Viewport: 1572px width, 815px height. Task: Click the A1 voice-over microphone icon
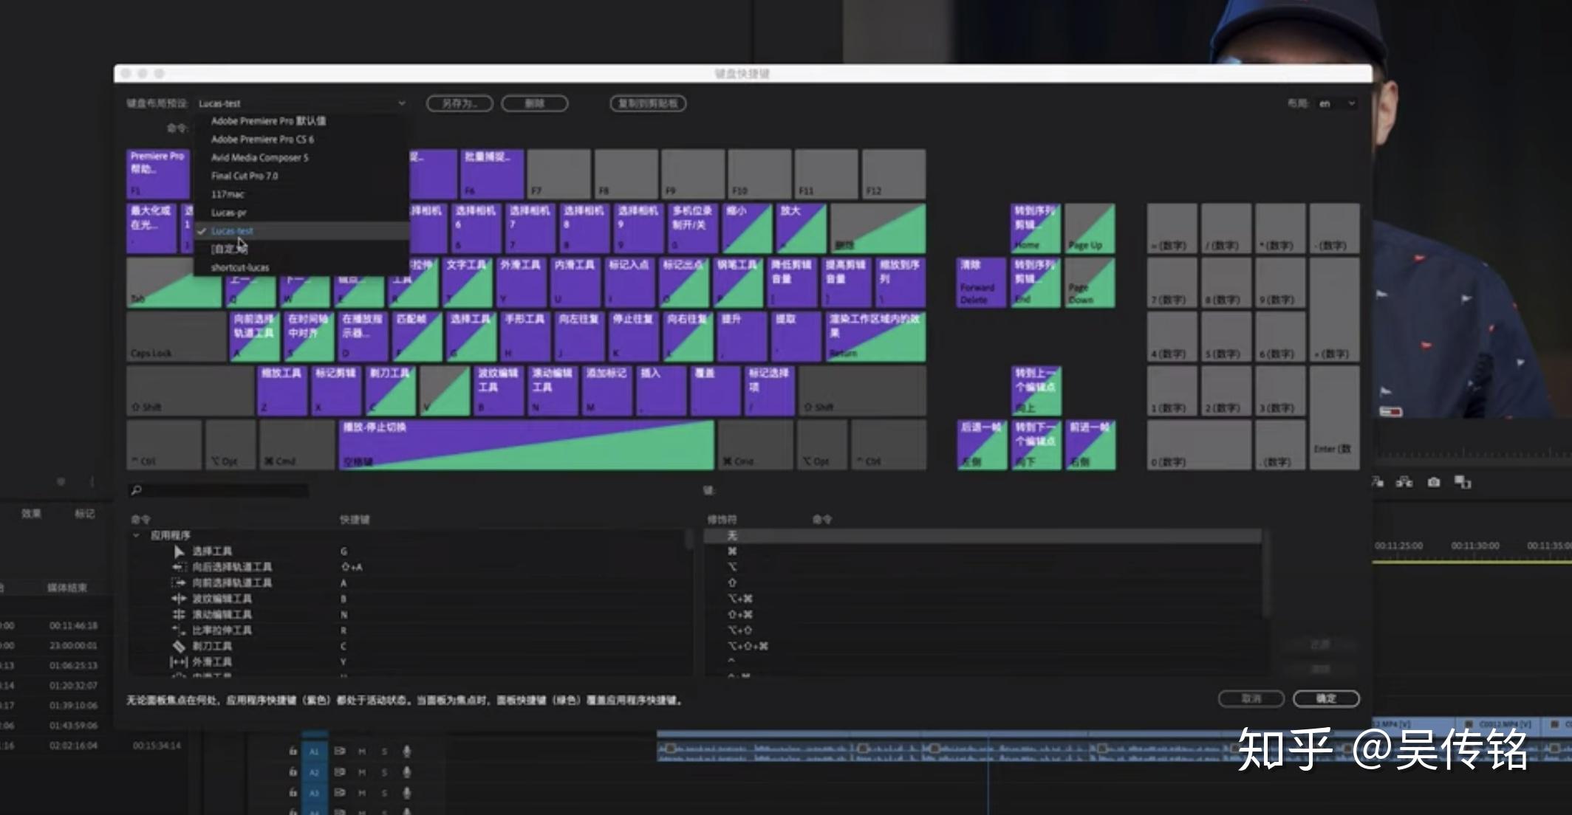406,752
